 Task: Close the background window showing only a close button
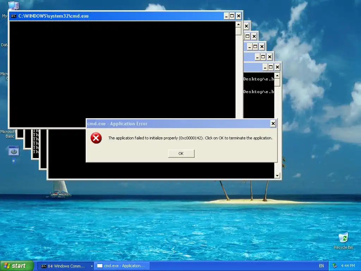(246, 26)
